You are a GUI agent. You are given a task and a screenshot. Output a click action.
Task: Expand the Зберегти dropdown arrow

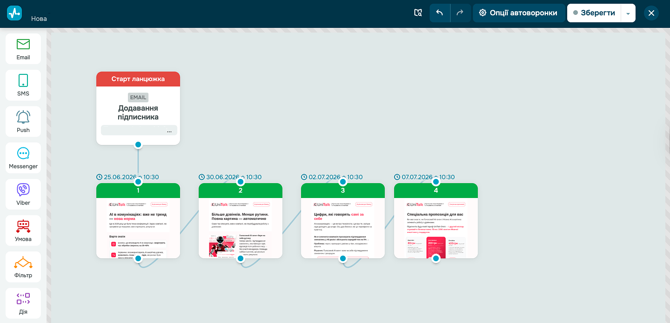(628, 13)
